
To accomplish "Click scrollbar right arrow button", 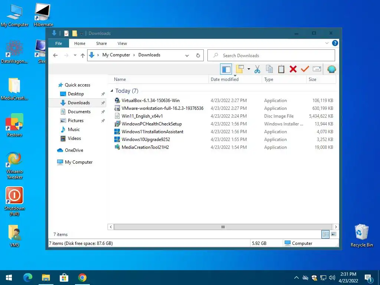I will click(x=336, y=227).
